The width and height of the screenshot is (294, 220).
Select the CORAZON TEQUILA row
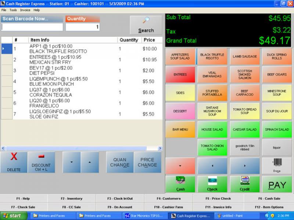click(82, 92)
